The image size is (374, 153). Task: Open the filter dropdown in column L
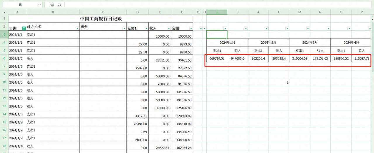click(x=287, y=28)
